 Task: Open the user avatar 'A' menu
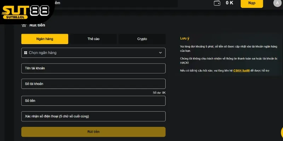[x=277, y=3]
